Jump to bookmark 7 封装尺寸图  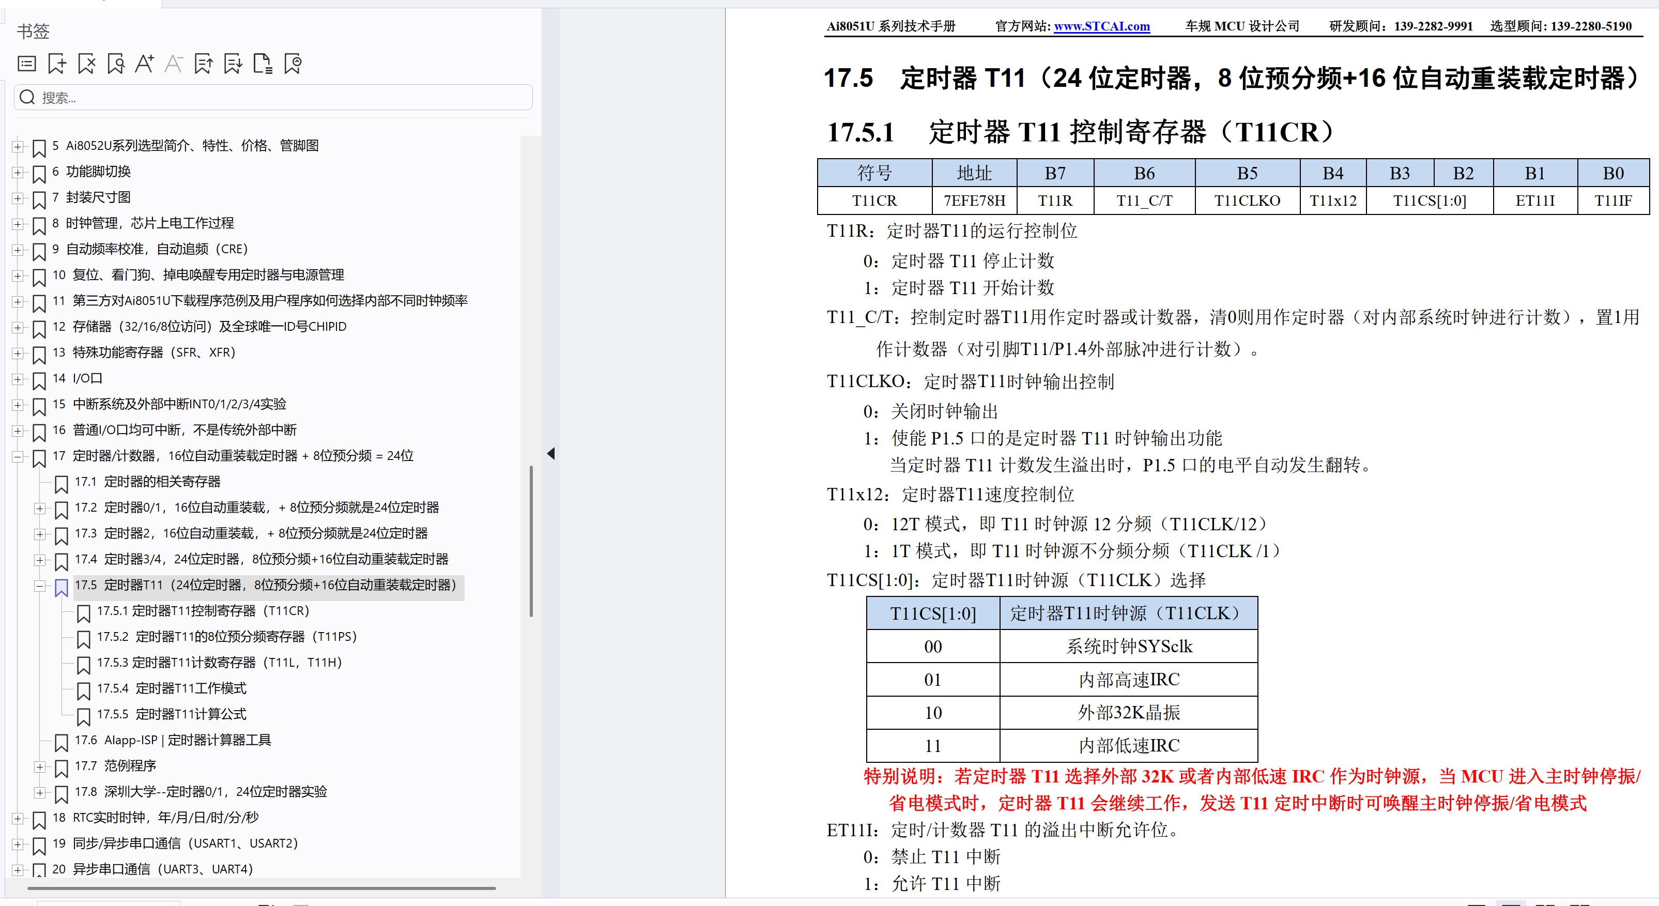[x=91, y=197]
